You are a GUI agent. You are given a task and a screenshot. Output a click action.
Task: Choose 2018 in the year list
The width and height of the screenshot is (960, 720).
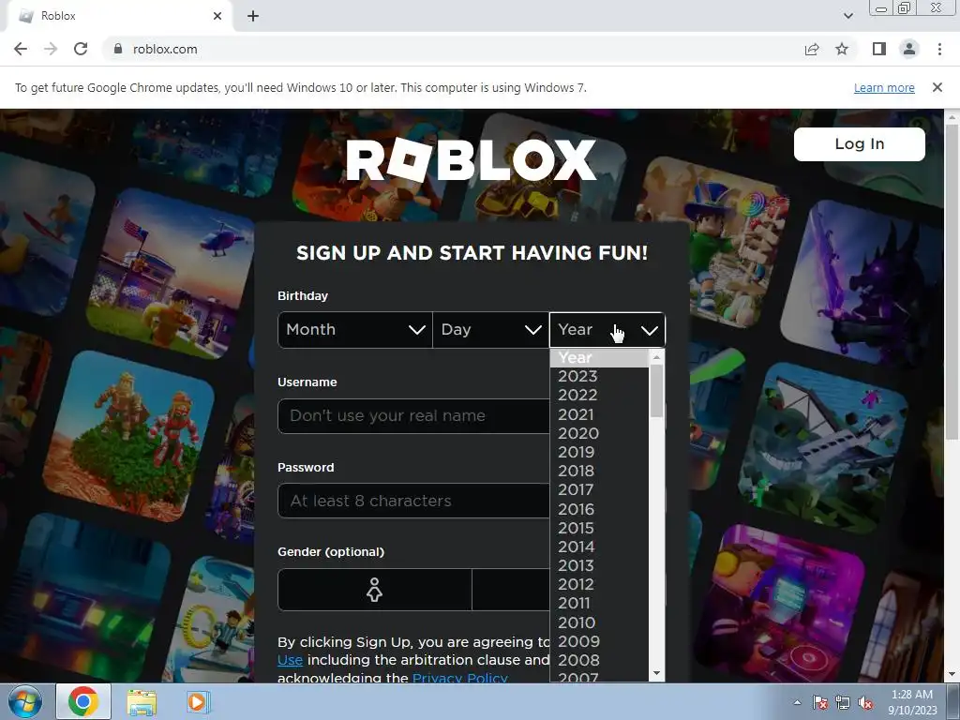click(x=599, y=471)
